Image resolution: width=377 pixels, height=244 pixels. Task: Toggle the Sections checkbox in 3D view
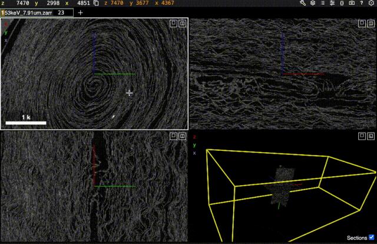371,238
